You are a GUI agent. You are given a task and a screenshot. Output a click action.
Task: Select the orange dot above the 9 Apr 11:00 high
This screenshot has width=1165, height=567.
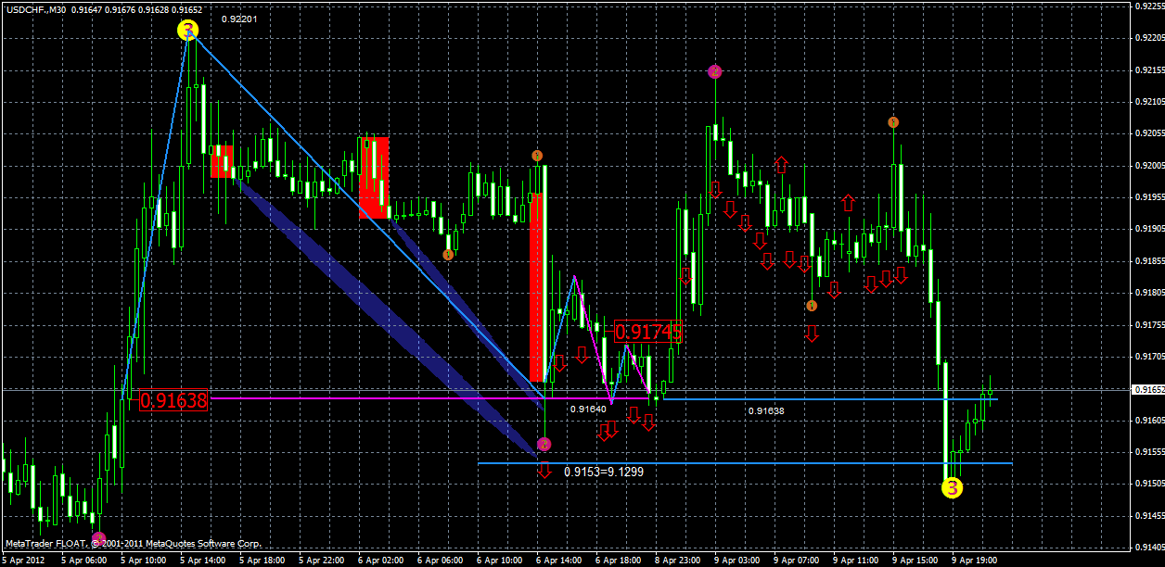893,120
